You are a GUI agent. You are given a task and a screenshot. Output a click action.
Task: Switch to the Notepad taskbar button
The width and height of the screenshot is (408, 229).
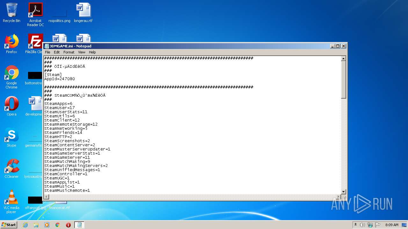(x=79, y=225)
